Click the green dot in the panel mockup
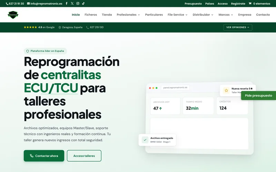The image size is (276, 172). 157,88
